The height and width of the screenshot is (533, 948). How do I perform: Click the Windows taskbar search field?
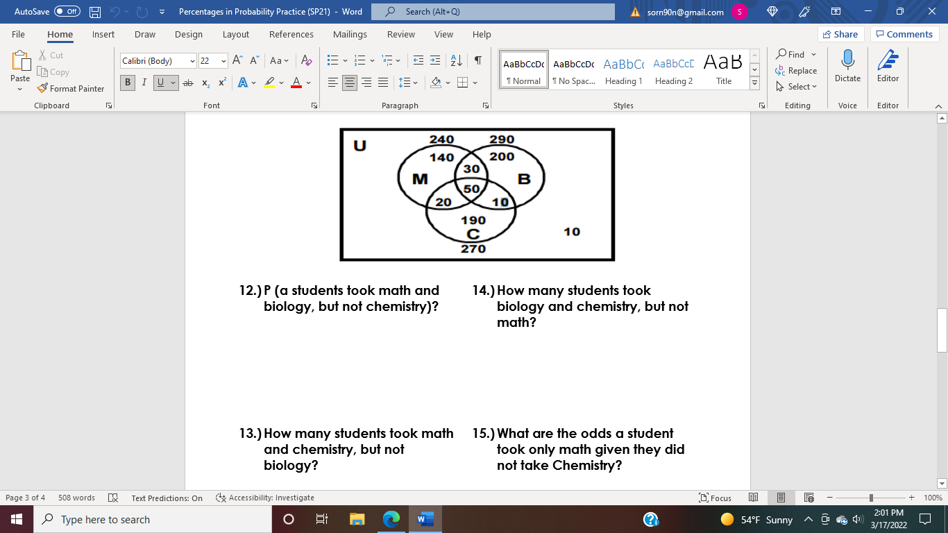[x=151, y=519]
